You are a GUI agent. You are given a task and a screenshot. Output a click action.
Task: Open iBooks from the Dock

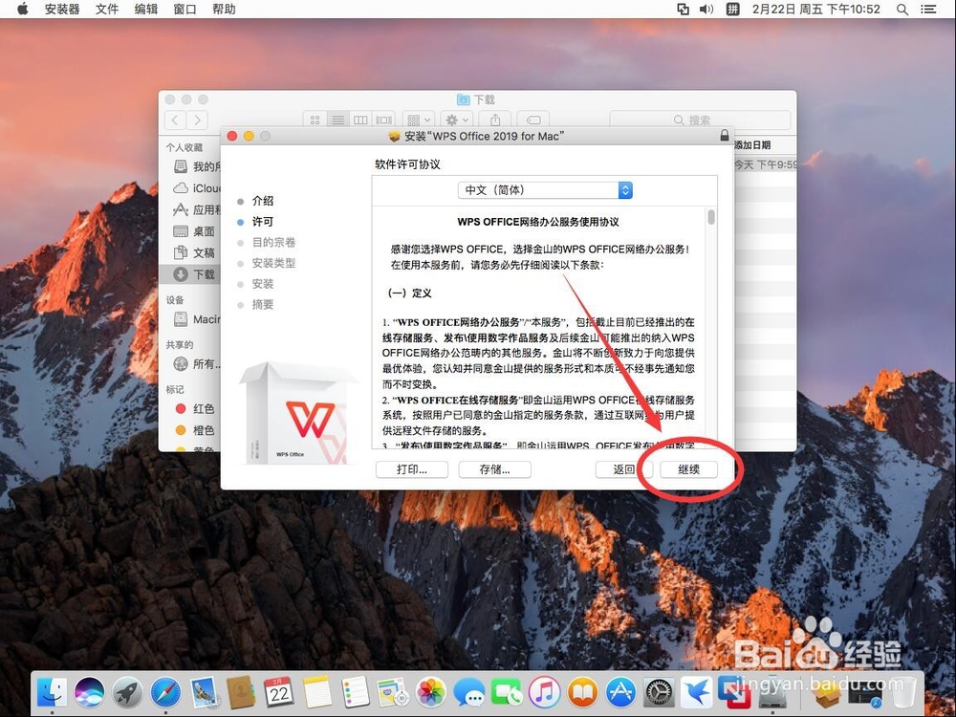click(583, 692)
